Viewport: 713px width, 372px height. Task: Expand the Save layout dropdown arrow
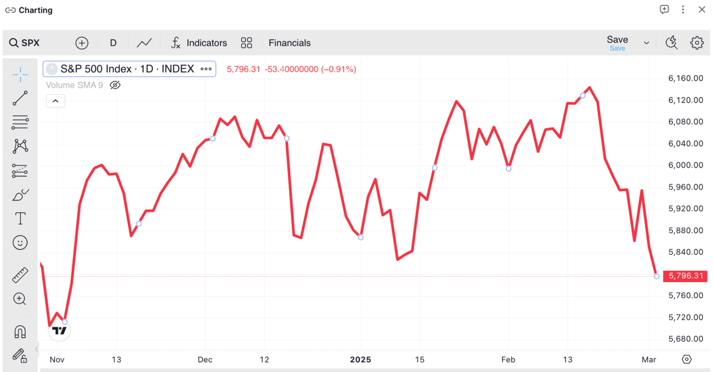point(646,43)
